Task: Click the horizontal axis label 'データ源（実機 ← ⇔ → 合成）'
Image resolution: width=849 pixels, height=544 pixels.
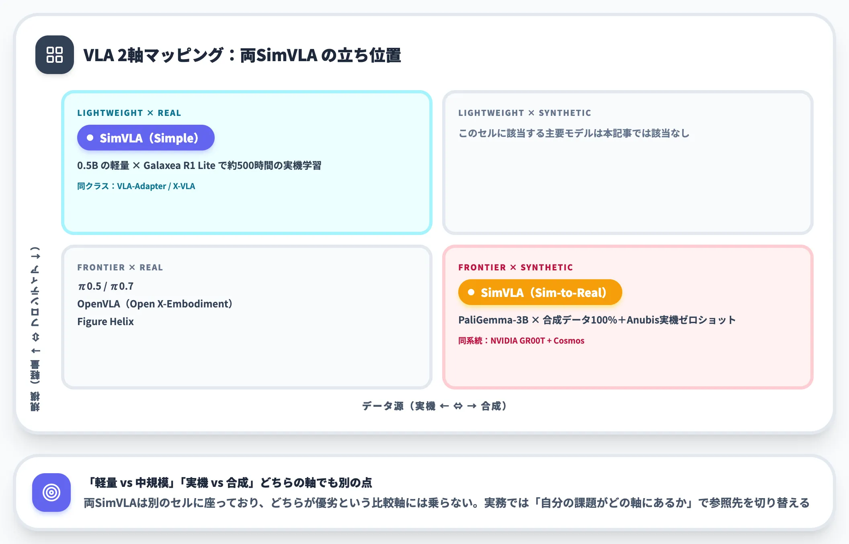Action: click(x=435, y=406)
